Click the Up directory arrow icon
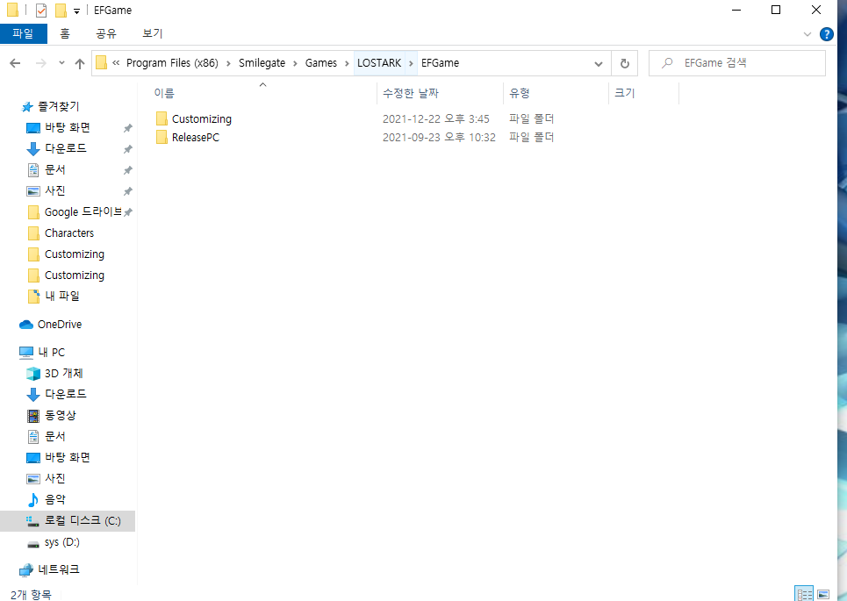This screenshot has height=601, width=847. point(80,63)
